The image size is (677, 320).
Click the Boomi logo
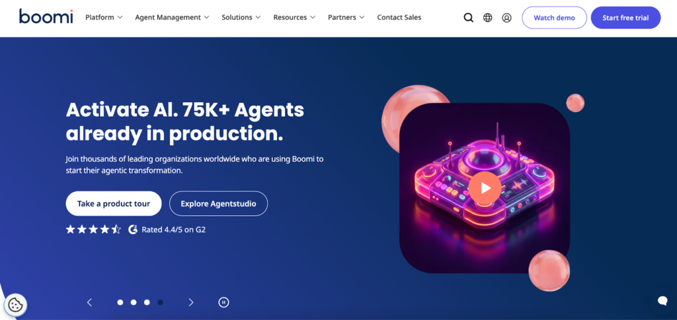[46, 16]
